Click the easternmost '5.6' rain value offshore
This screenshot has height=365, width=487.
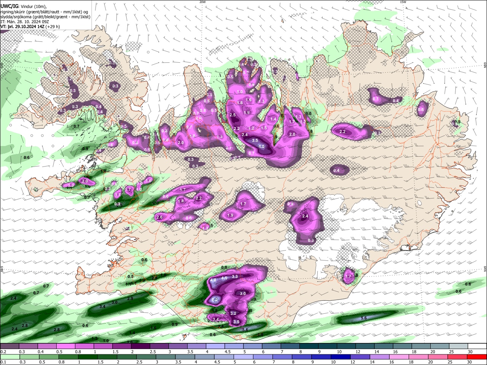(x=363, y=318)
